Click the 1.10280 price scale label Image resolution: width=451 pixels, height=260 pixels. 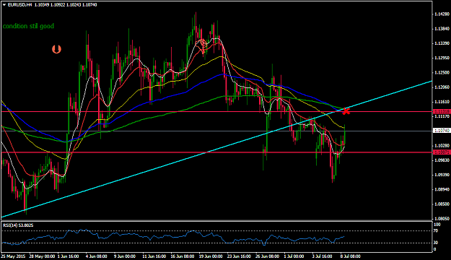tap(442, 146)
